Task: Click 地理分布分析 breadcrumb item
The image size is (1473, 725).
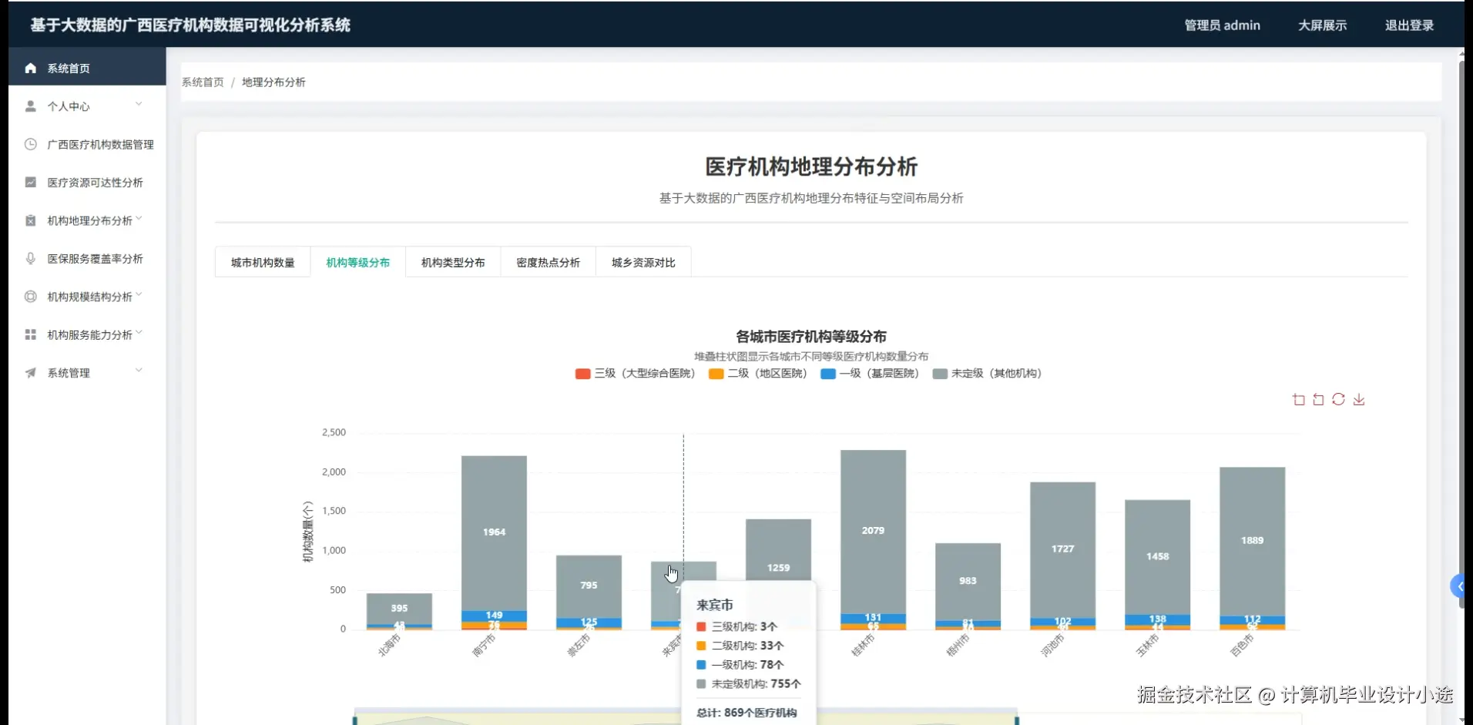Action: point(273,82)
